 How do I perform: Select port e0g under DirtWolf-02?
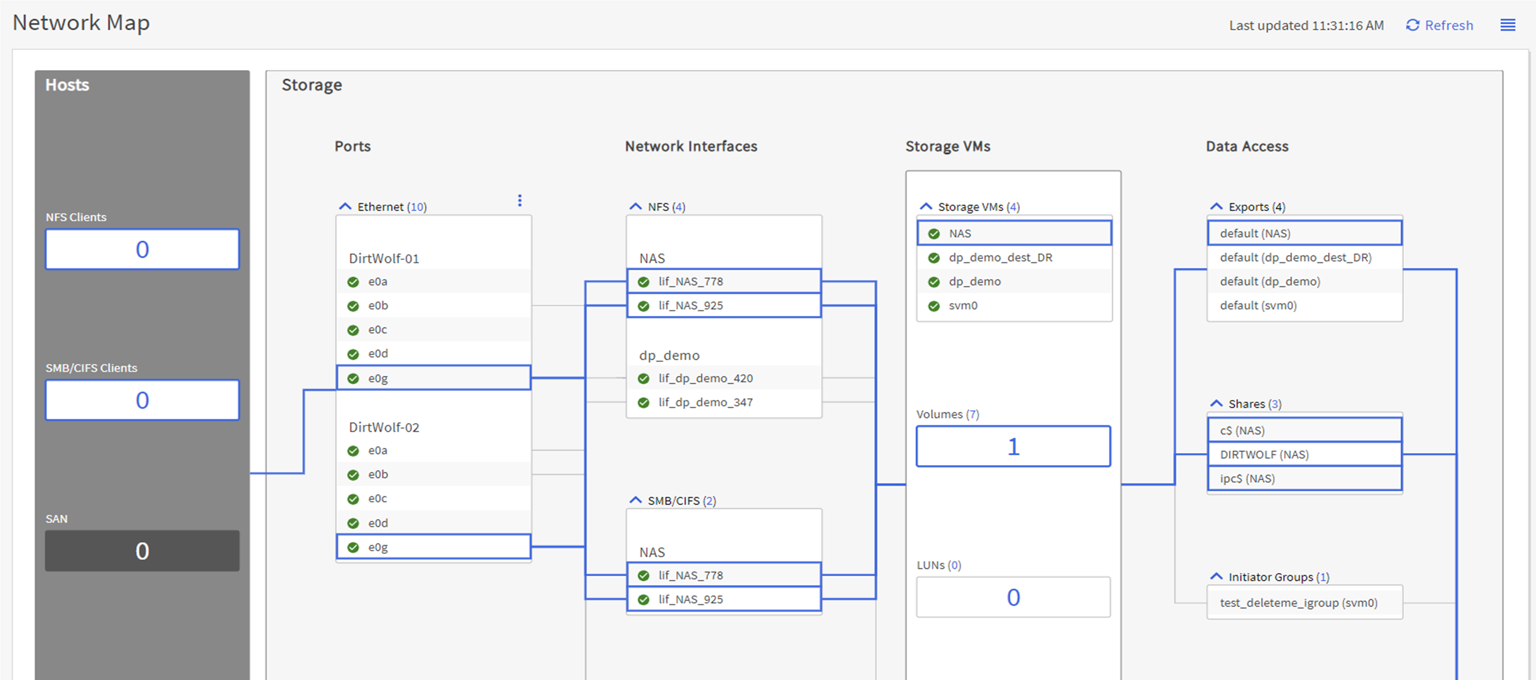(433, 546)
